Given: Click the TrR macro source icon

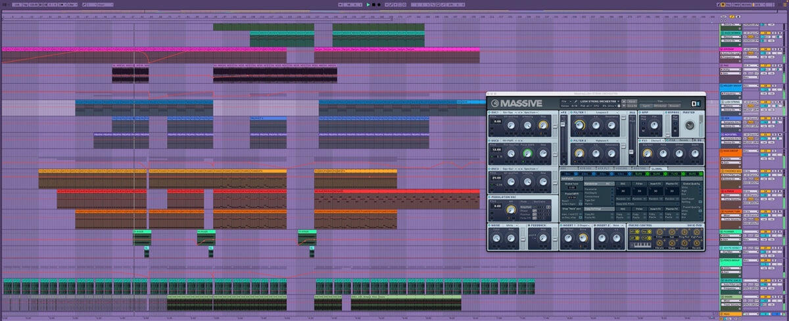Looking at the screenshot, I should [x=647, y=238].
